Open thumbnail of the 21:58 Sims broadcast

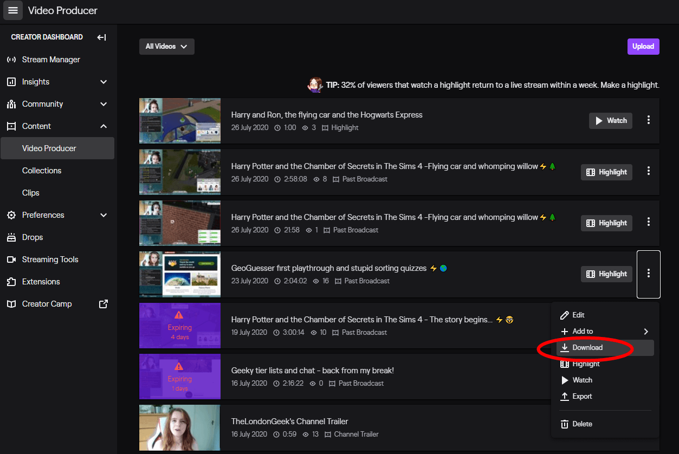(180, 223)
